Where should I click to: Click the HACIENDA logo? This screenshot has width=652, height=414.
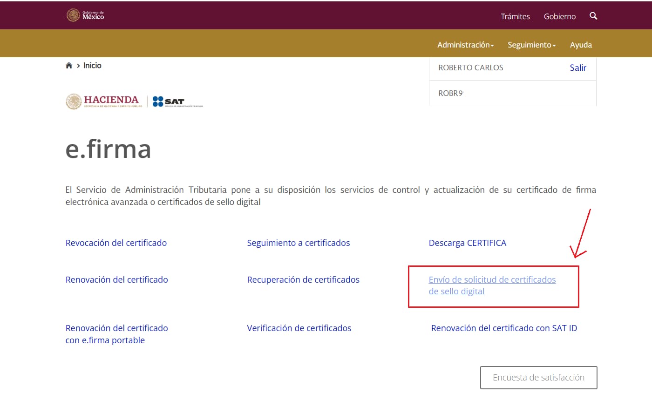104,101
